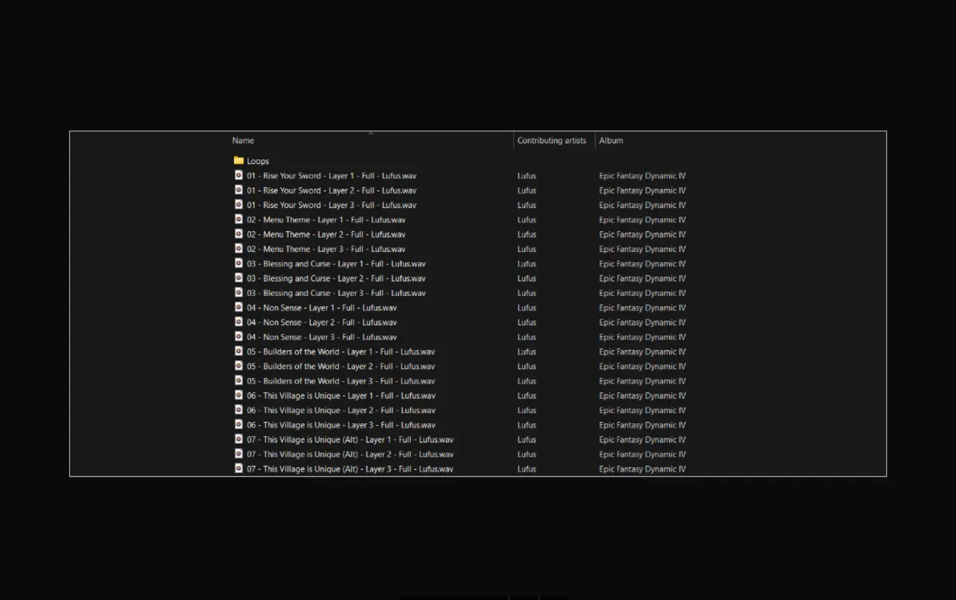Click audio file icon for Menu Theme Layer 1
956x600 pixels.
pyautogui.click(x=238, y=219)
